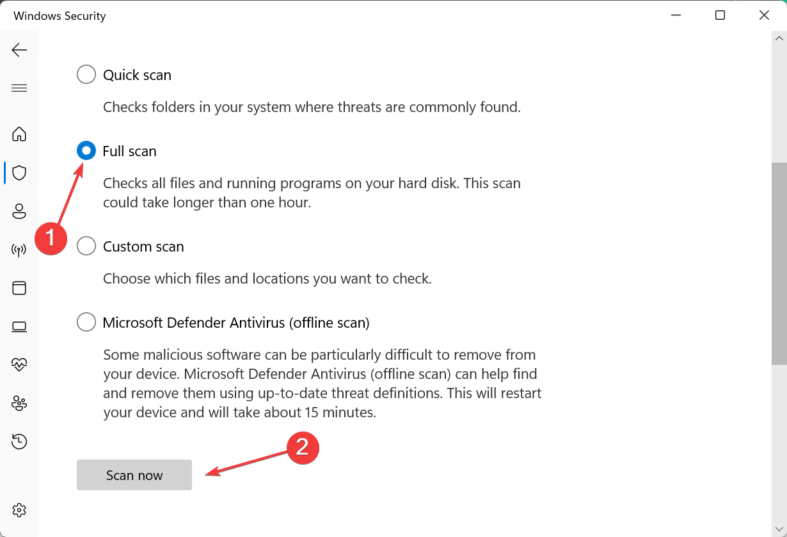The height and width of the screenshot is (537, 787).
Task: Select the Full scan radio button
Action: point(86,151)
